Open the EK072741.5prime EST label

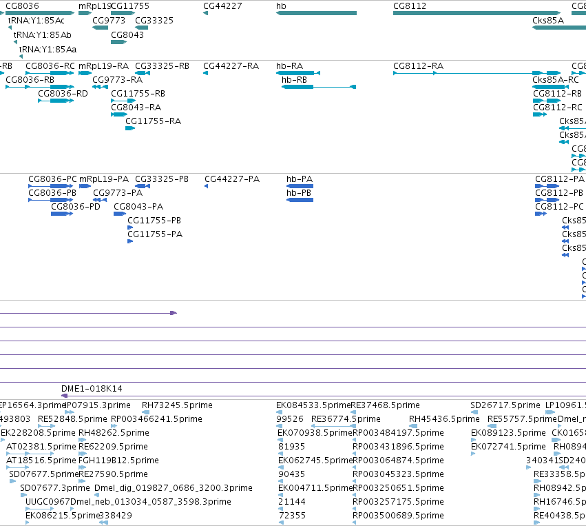(x=508, y=447)
